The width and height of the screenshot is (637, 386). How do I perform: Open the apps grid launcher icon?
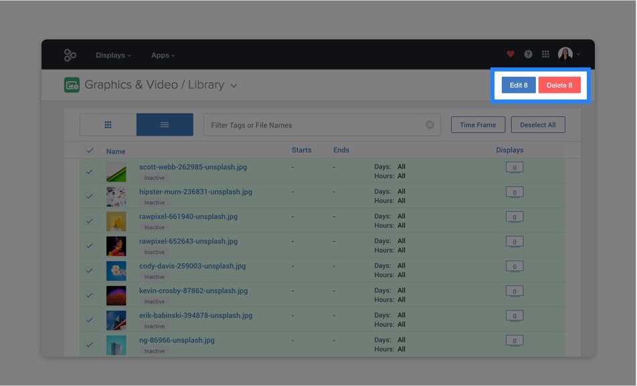[x=545, y=55]
